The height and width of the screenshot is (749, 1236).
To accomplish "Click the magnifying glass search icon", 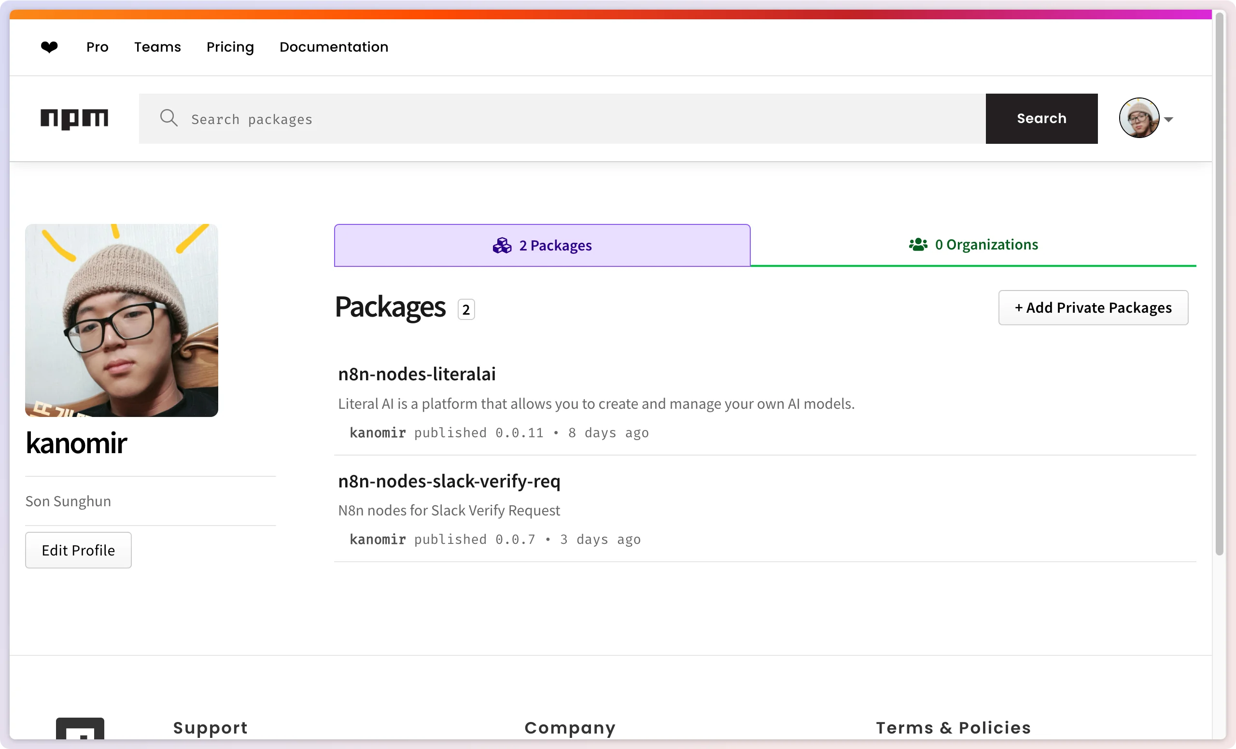I will point(169,118).
